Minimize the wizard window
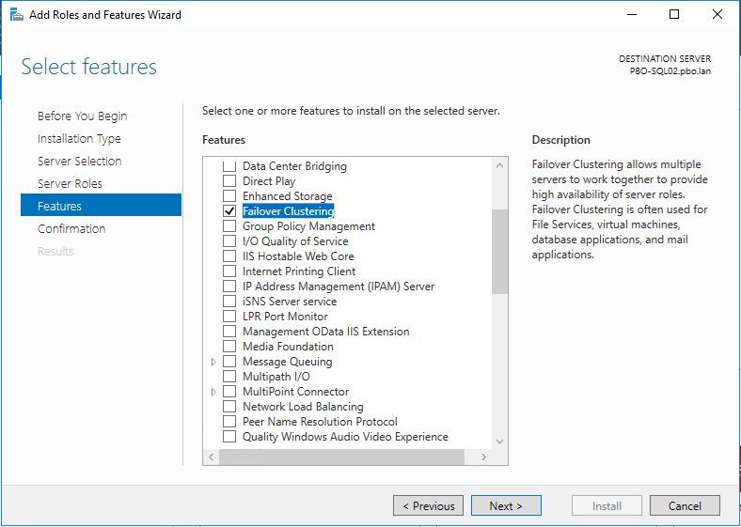 tap(632, 15)
